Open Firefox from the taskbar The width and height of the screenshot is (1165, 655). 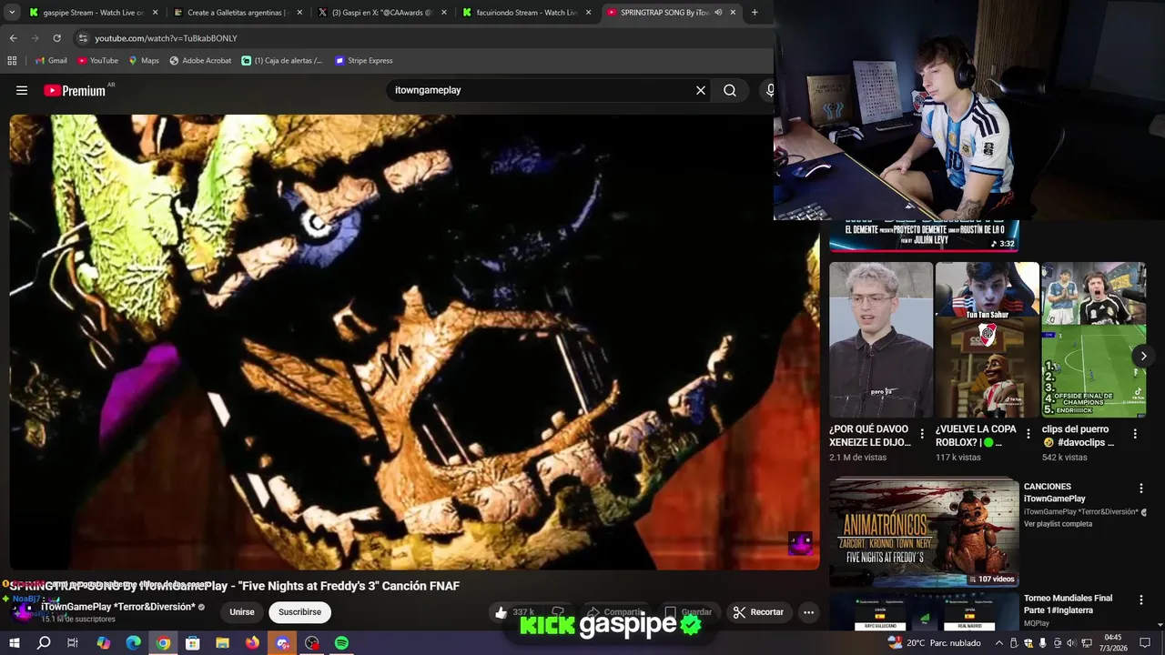click(252, 643)
